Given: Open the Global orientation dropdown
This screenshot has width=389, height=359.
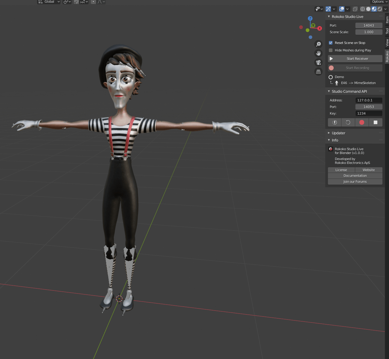Looking at the screenshot, I should coord(49,2).
